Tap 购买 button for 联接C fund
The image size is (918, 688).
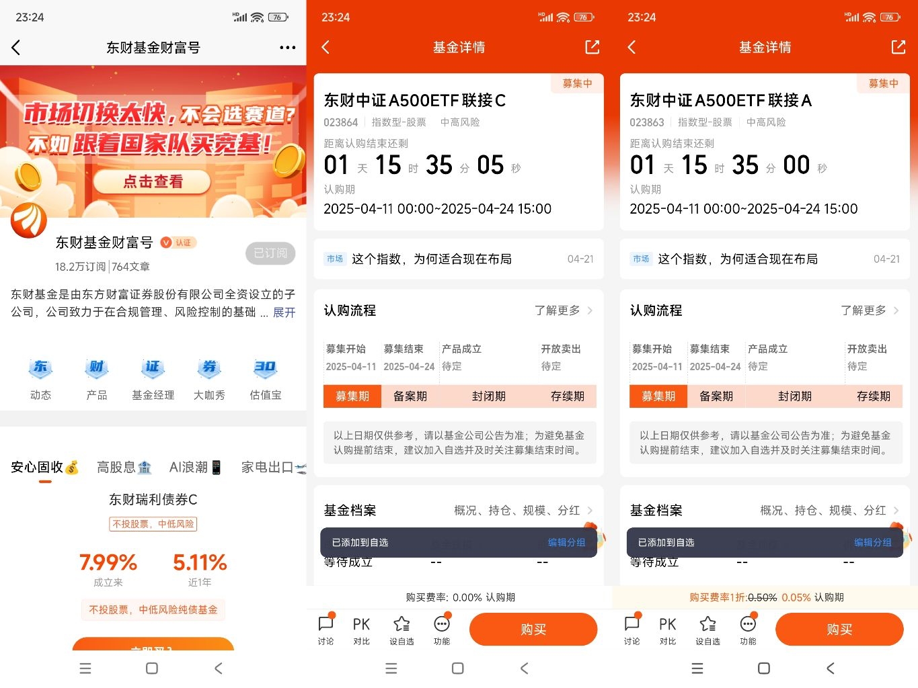point(533,630)
